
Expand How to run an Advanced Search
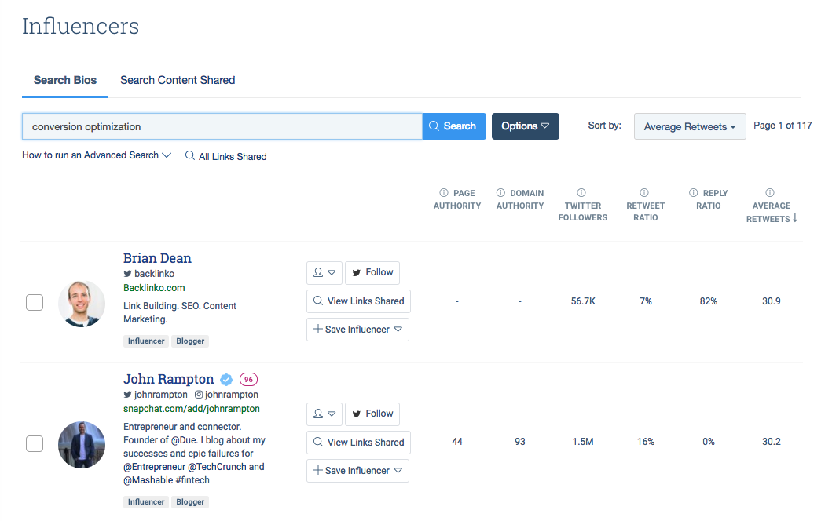(x=97, y=155)
